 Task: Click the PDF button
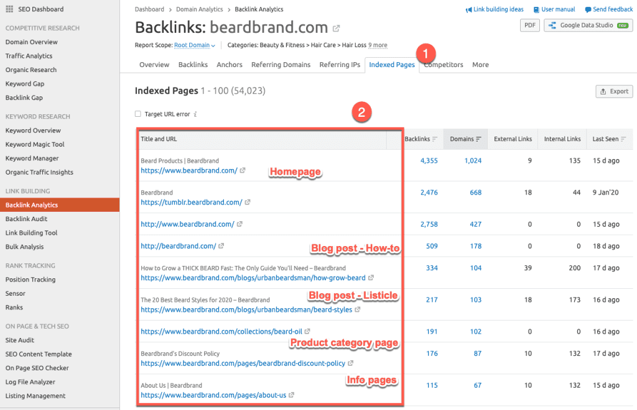(x=529, y=25)
